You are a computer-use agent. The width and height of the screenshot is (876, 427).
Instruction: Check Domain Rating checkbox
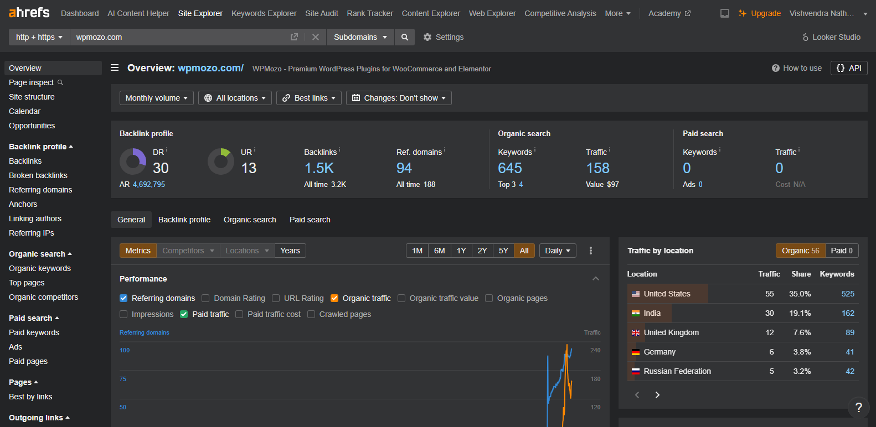click(x=205, y=298)
